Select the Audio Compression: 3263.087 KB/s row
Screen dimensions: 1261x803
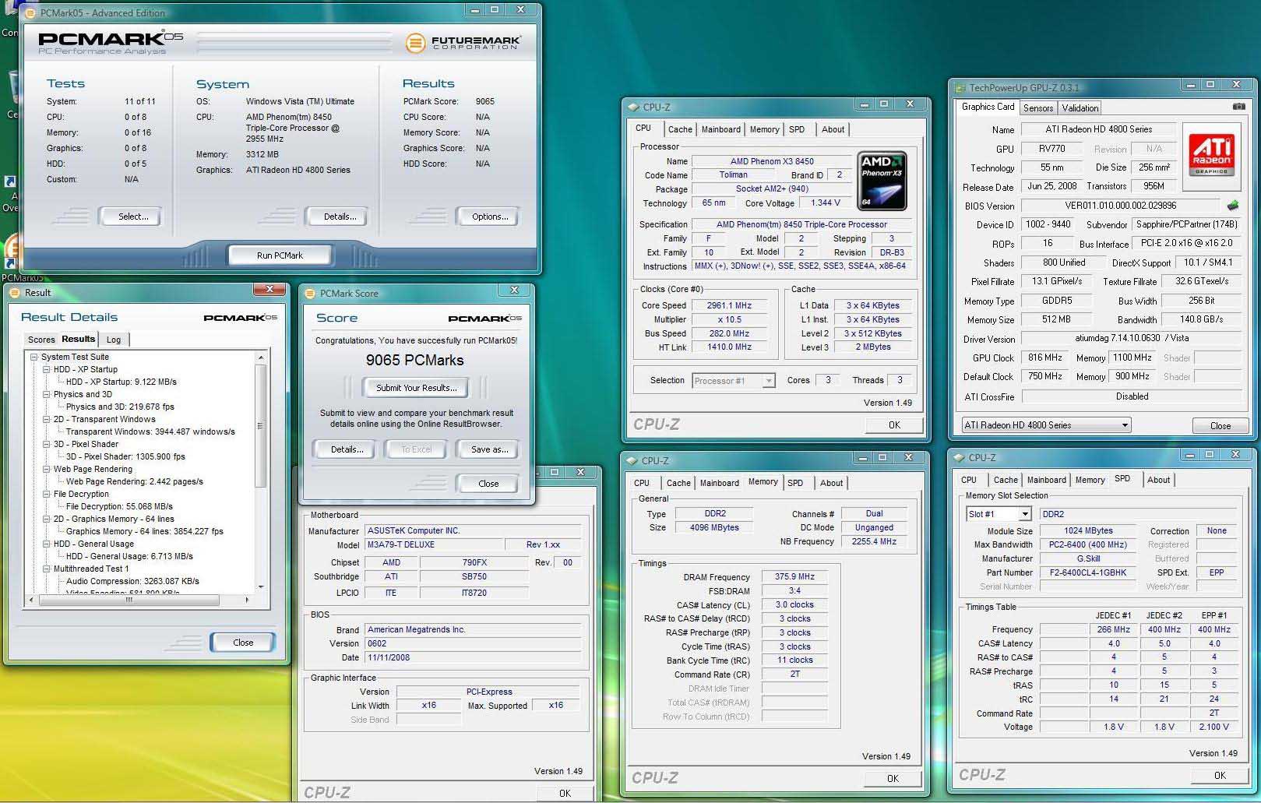132,581
